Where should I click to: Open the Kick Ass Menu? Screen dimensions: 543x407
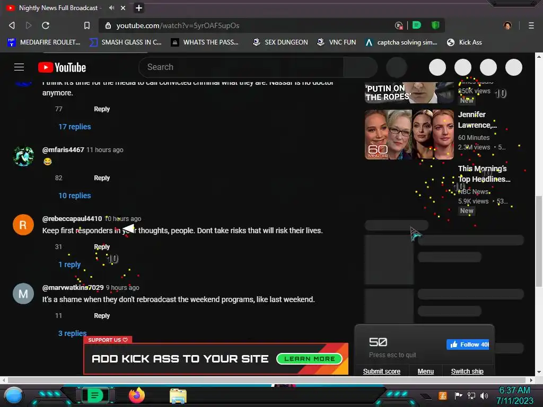coord(426,371)
